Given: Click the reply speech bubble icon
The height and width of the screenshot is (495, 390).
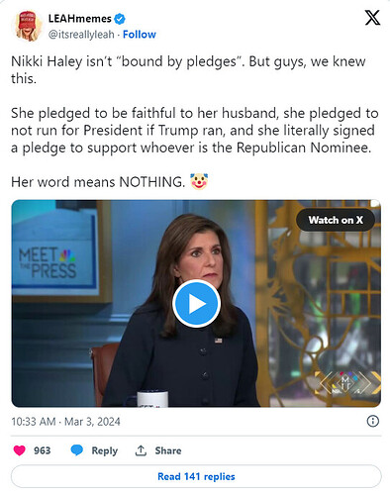Looking at the screenshot, I should coord(77,450).
